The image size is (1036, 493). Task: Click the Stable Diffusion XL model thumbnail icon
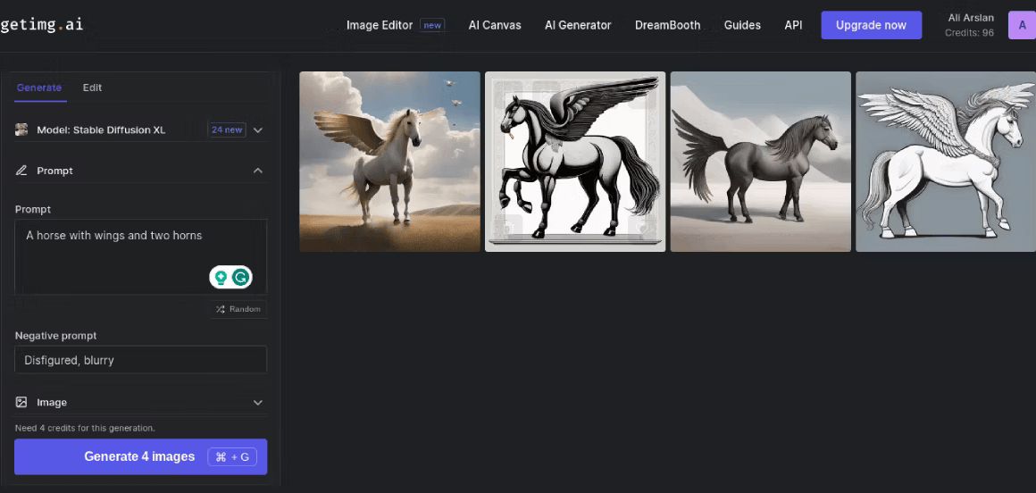(x=21, y=130)
